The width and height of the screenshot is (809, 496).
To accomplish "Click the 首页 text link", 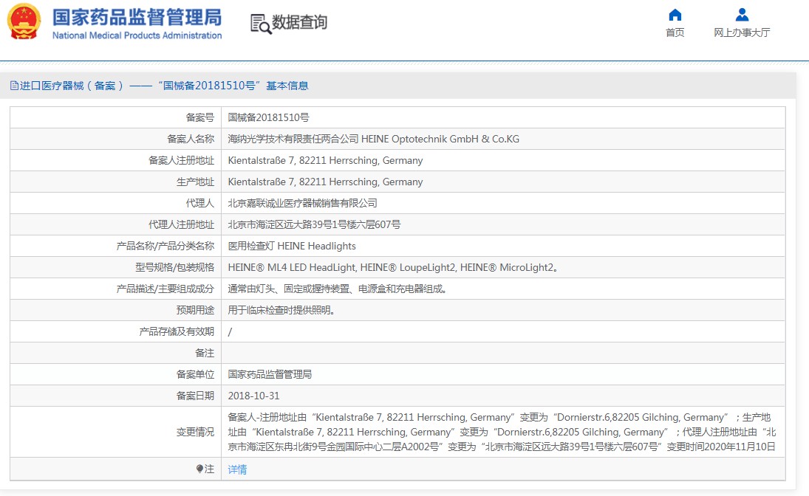I will pos(675,32).
